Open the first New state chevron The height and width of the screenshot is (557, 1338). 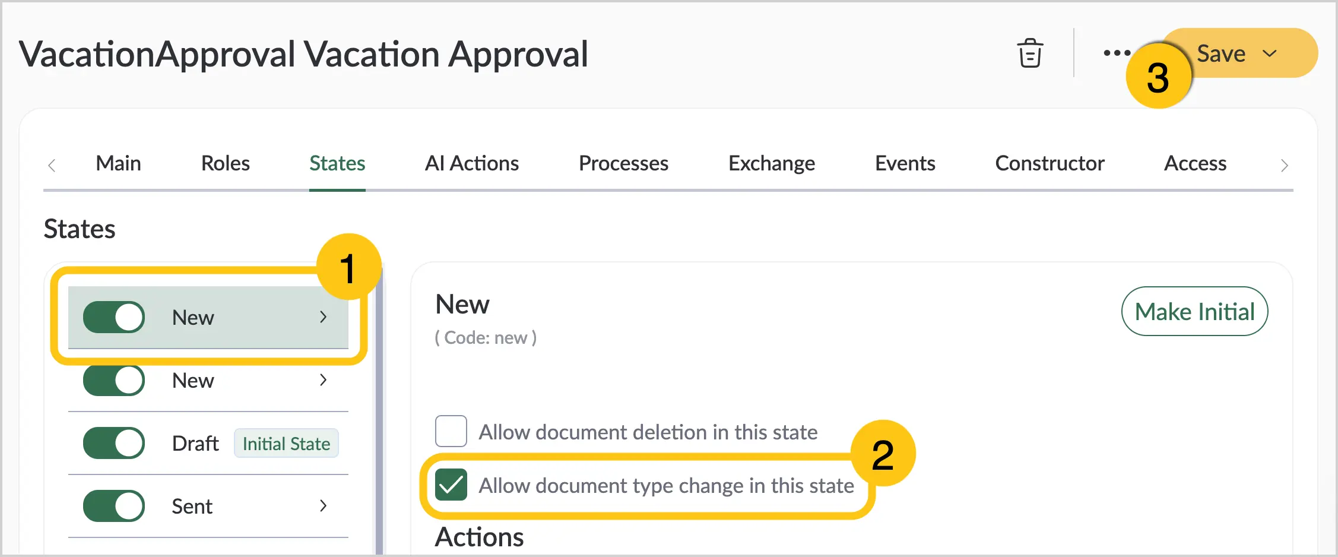point(323,317)
